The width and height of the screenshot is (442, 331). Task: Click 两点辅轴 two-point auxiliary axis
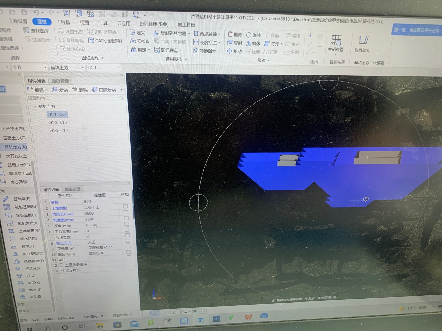point(207,34)
